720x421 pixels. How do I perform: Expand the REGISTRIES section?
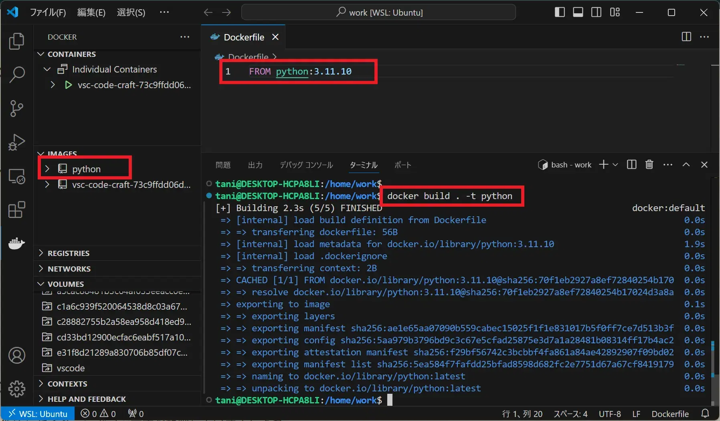69,253
